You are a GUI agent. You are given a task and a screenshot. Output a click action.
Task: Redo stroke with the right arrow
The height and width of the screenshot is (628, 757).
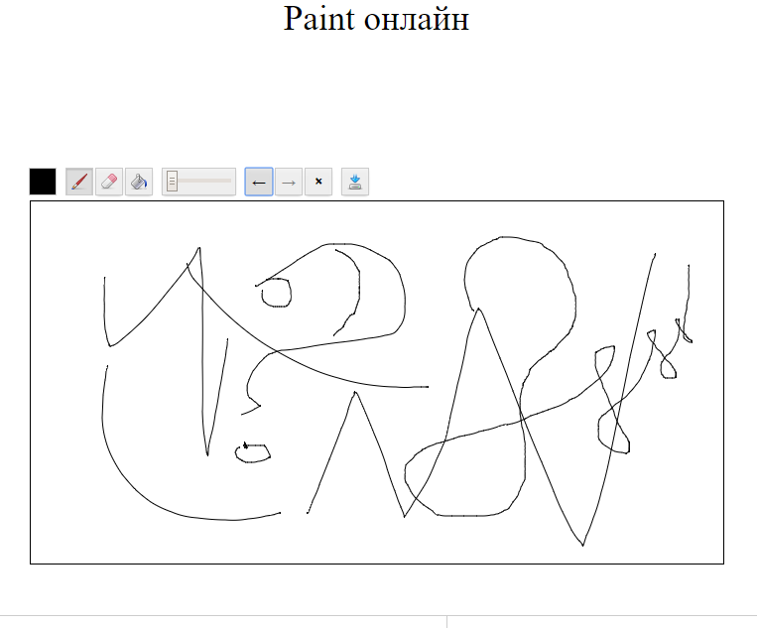tap(289, 182)
